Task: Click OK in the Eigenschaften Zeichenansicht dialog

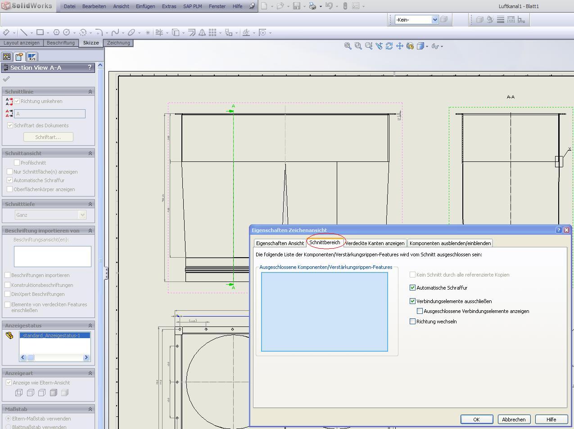Action: 476,419
